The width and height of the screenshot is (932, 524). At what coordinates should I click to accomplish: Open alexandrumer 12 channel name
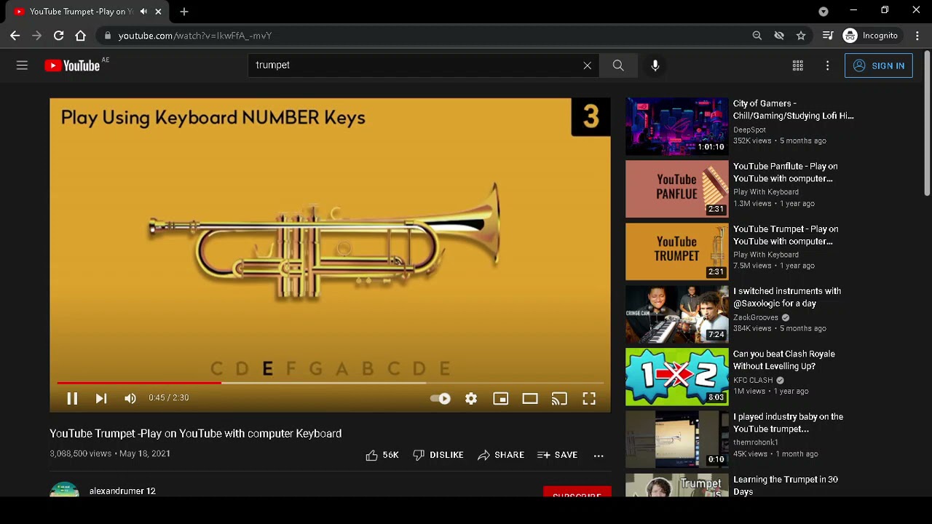tap(122, 491)
